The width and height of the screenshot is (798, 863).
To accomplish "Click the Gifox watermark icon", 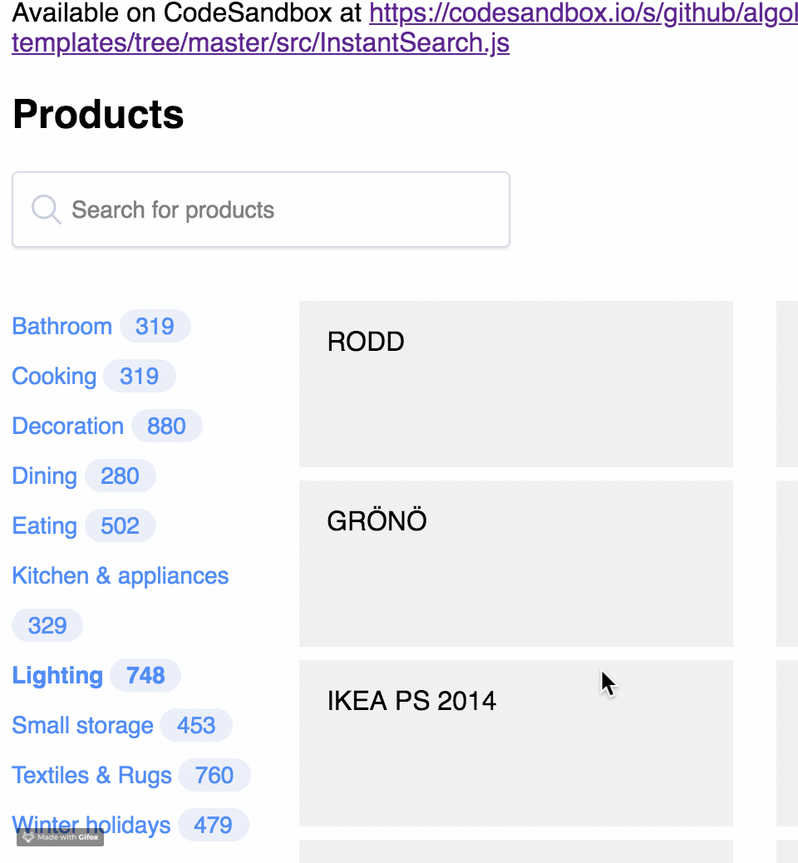I will click(27, 837).
